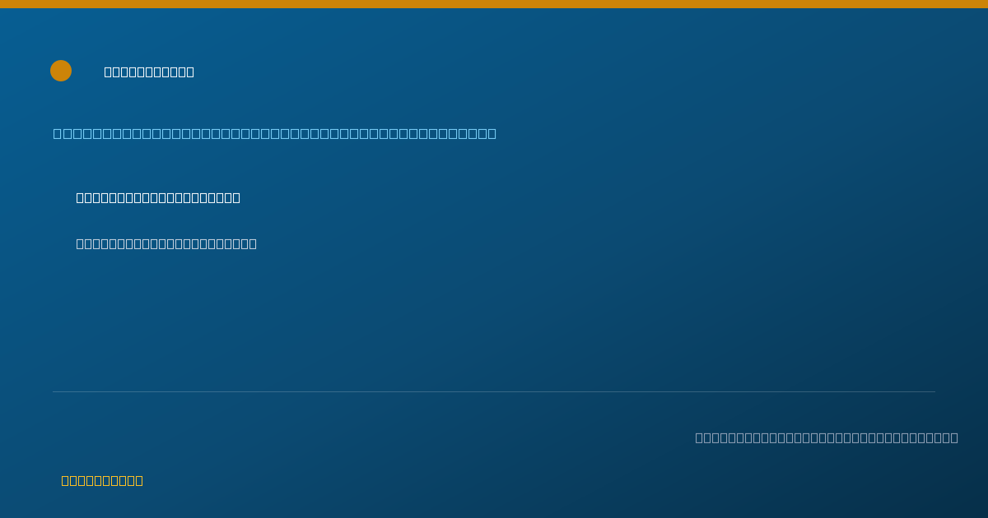Viewport: 988px width, 518px height.
Task: Click the gray footer caption on the right
Action: tap(827, 437)
